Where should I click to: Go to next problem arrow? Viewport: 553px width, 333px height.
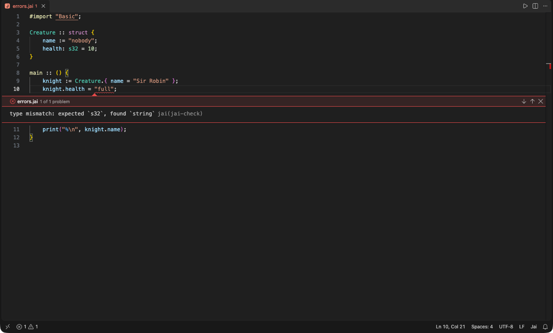click(x=524, y=101)
